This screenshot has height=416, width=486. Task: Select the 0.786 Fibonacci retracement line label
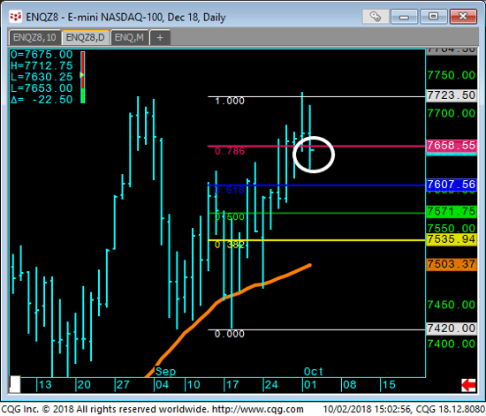[230, 151]
